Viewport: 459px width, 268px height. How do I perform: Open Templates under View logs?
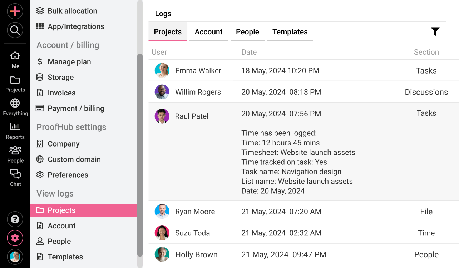coord(66,257)
